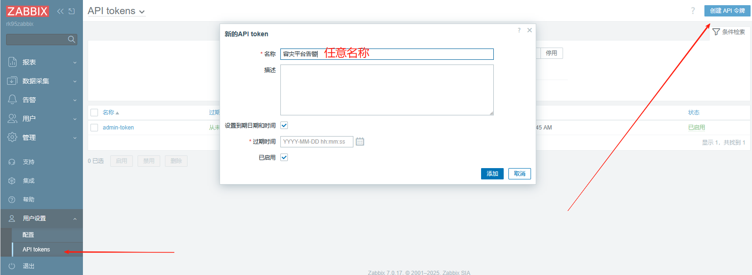This screenshot has height=275, width=752.
Task: Open the admin-token link
Action: click(x=118, y=128)
